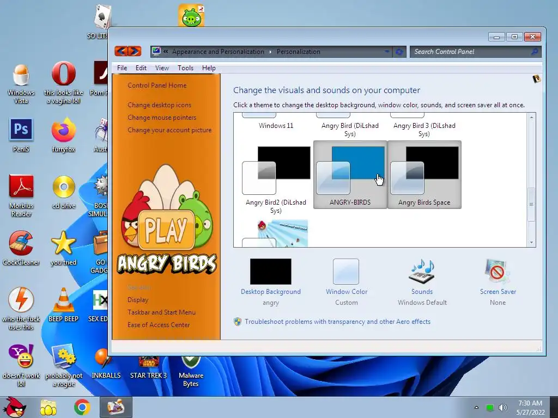The width and height of the screenshot is (558, 418).
Task: Click the theme list scroll down arrow
Action: [531, 242]
